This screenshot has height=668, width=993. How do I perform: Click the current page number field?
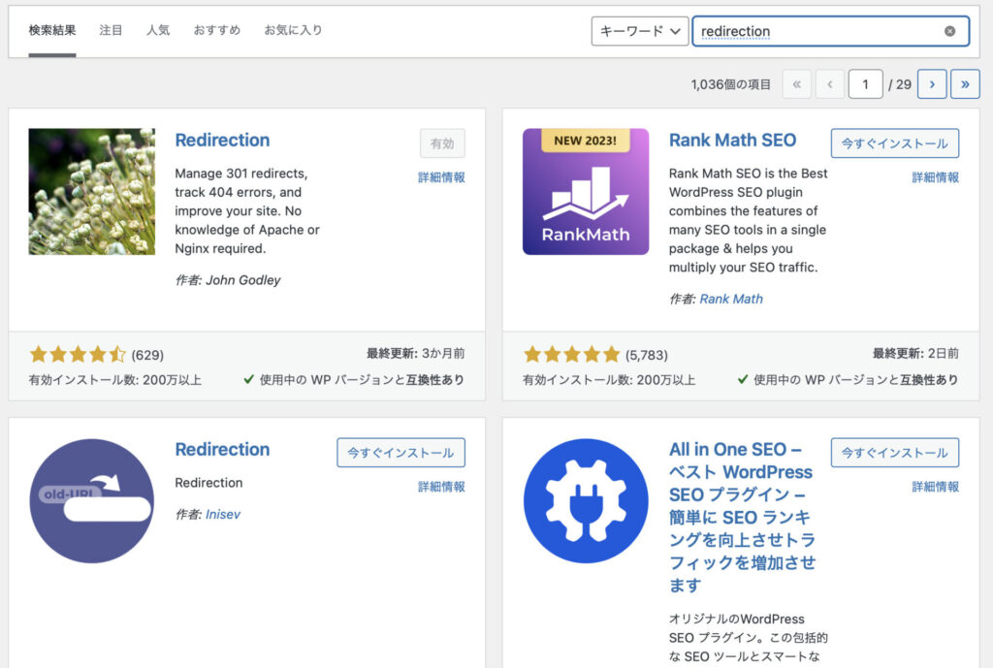[x=865, y=84]
